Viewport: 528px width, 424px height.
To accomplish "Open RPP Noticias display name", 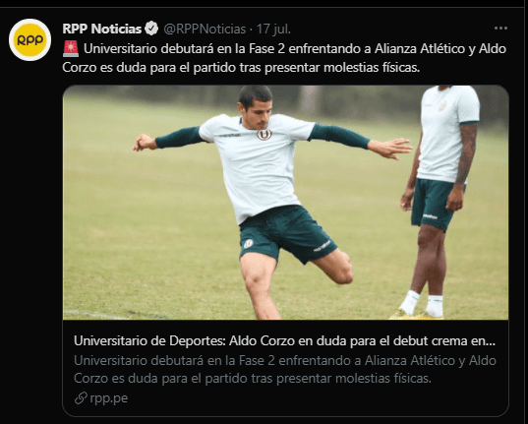I will 101,29.
